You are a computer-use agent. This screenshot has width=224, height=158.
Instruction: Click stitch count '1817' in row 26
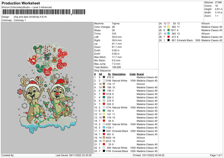(173, 30)
